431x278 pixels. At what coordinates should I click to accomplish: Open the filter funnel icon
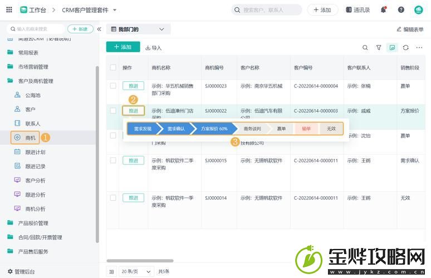pyautogui.click(x=379, y=47)
